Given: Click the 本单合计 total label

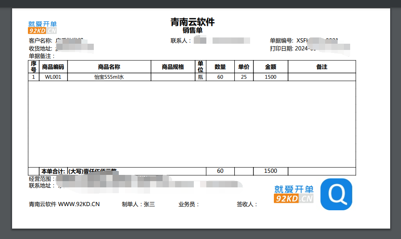Looking at the screenshot, I should [53, 171].
